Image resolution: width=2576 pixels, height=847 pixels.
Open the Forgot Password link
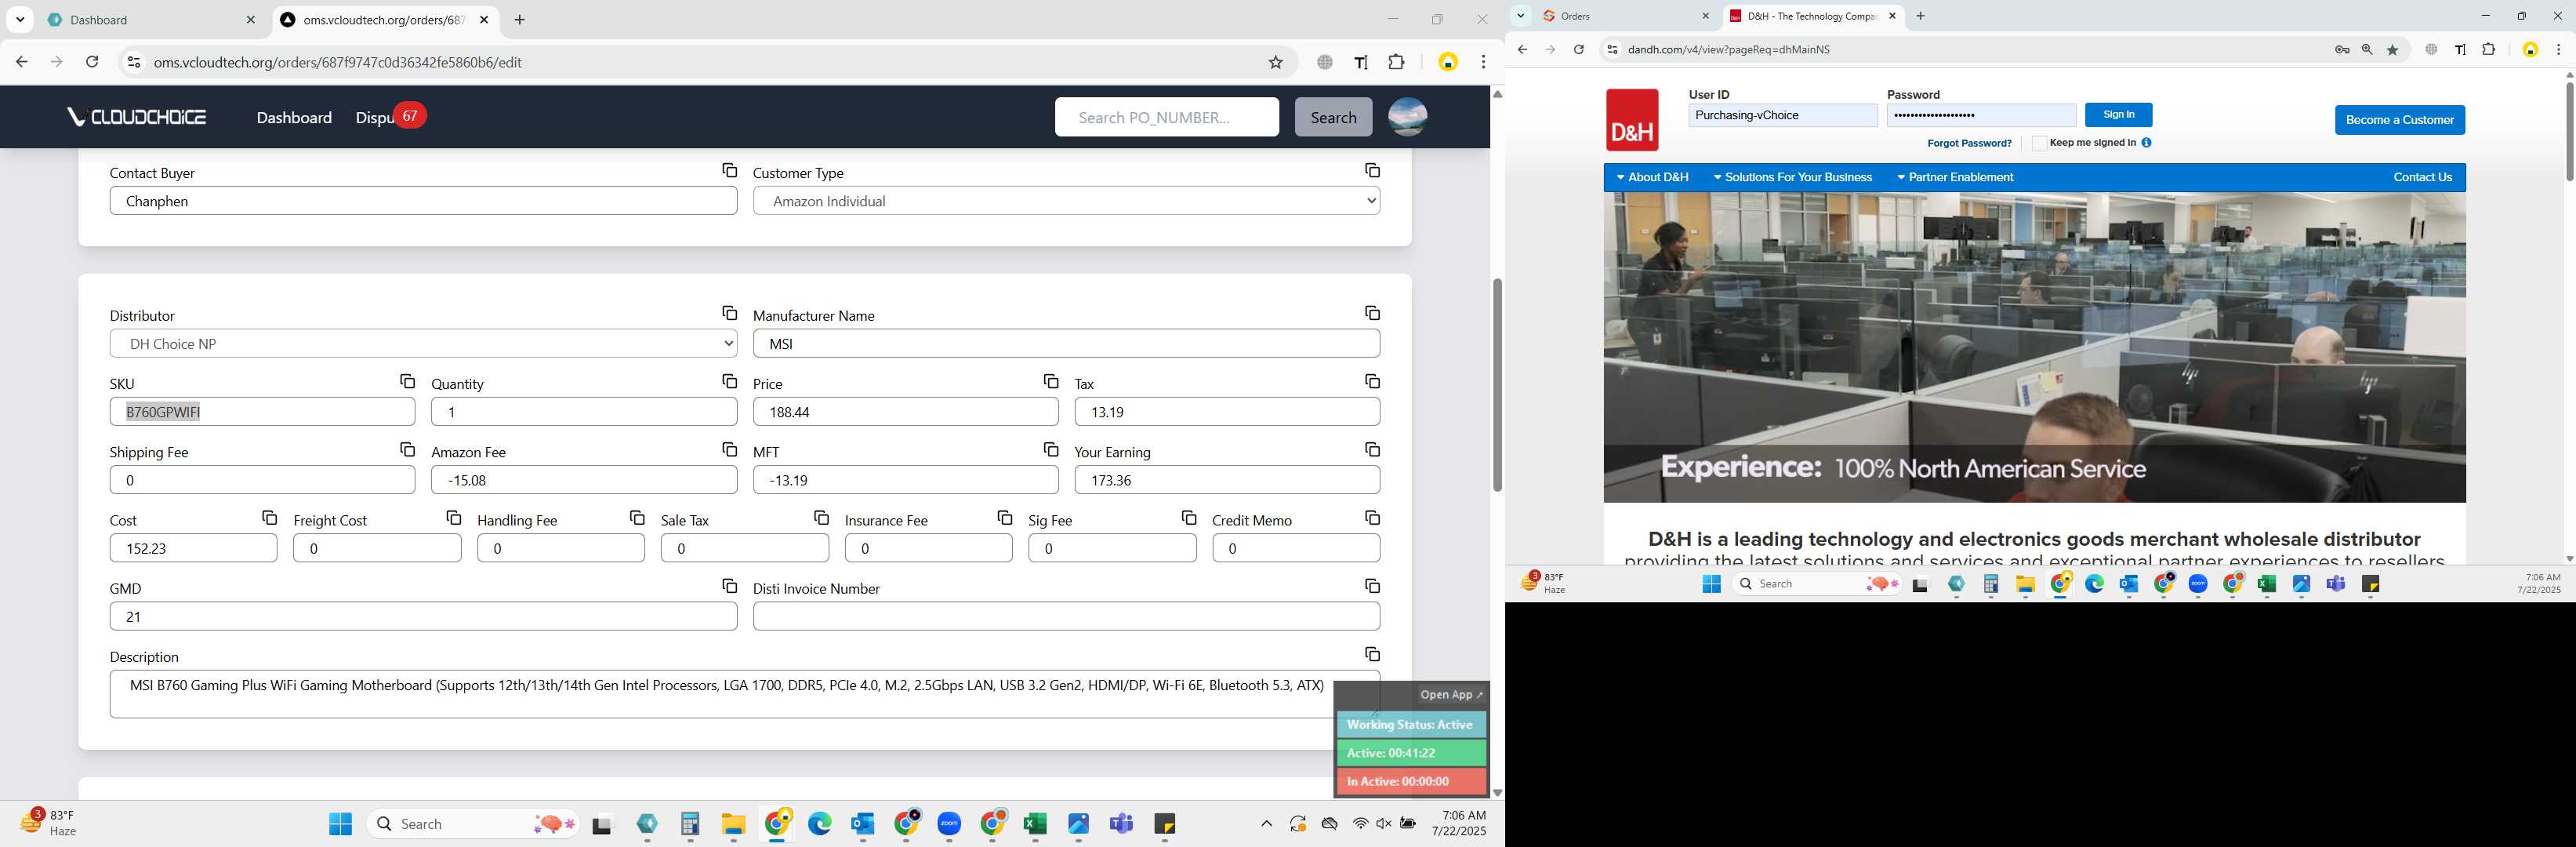pyautogui.click(x=1968, y=143)
